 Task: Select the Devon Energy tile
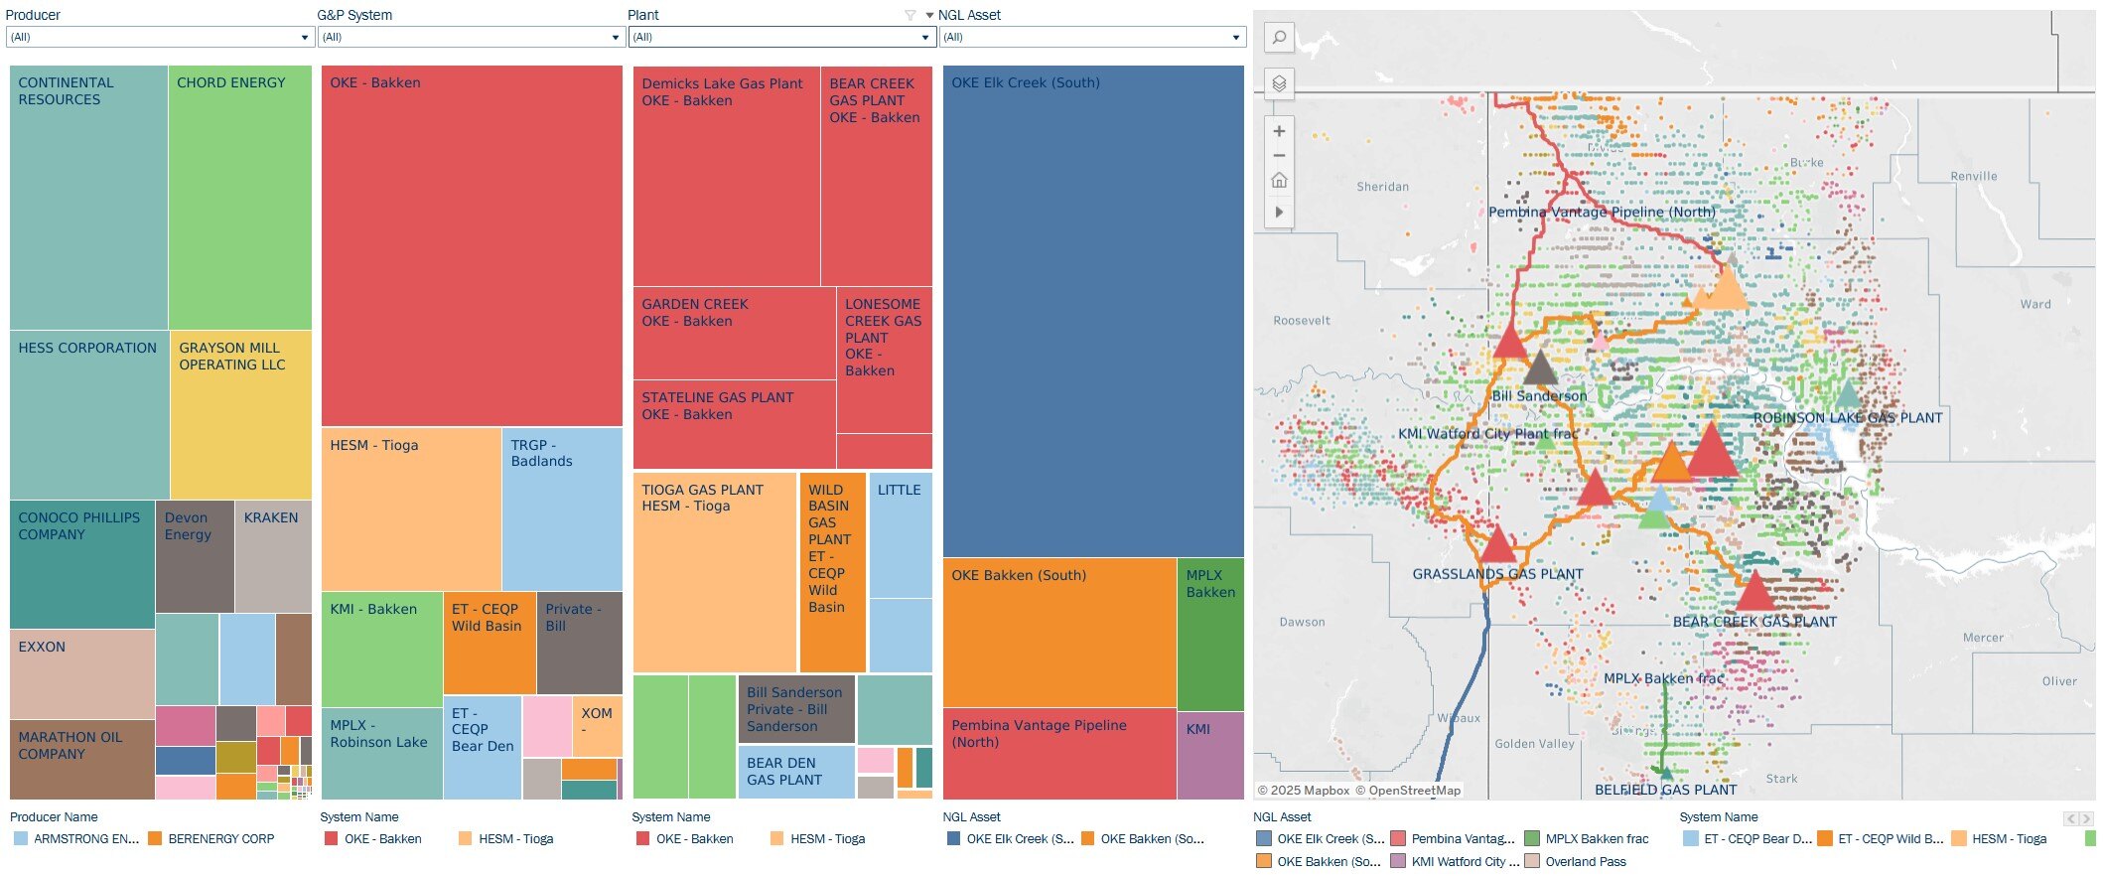(x=195, y=556)
